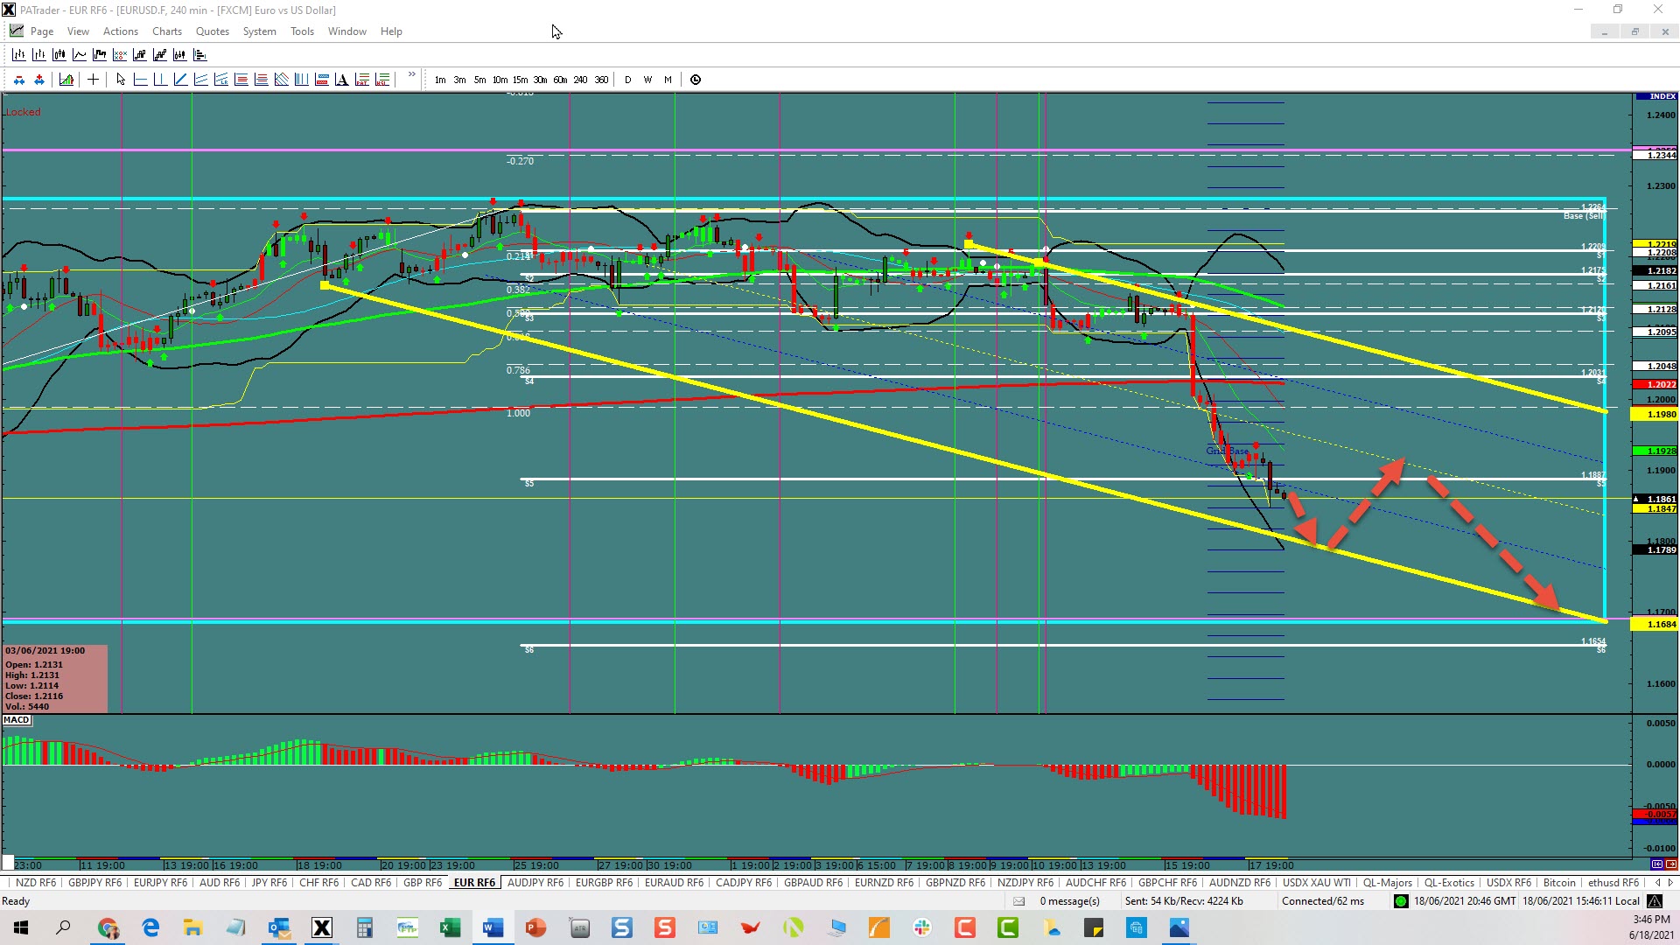Screen dimensions: 1680x945
Task: Switch to 15m timeframe
Action: pyautogui.click(x=520, y=80)
